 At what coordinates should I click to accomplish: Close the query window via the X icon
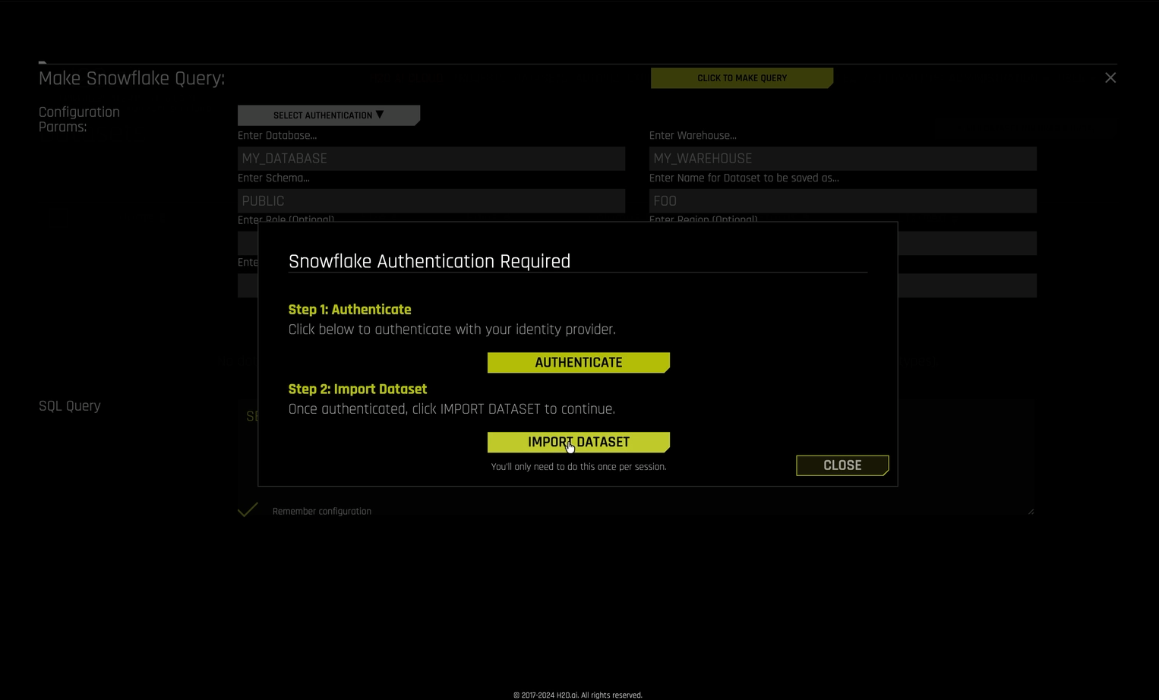click(x=1110, y=77)
